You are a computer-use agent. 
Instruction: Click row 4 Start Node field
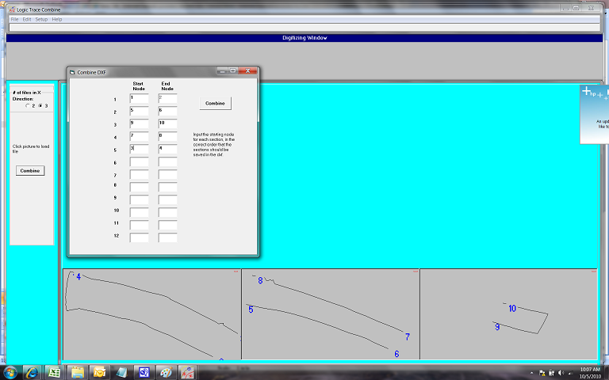139,136
